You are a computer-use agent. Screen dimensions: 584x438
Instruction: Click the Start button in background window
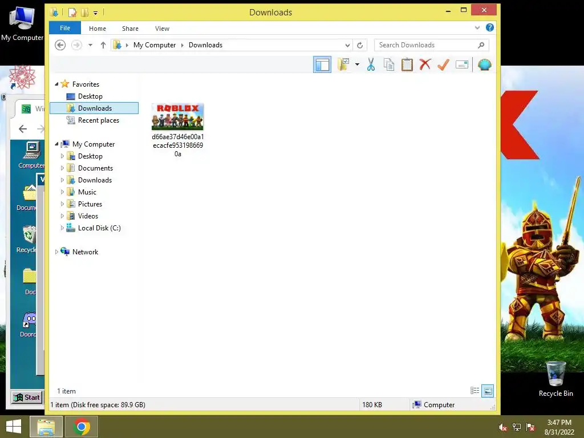point(26,398)
